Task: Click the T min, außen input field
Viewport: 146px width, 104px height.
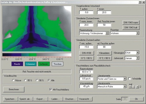Action: click(86, 47)
